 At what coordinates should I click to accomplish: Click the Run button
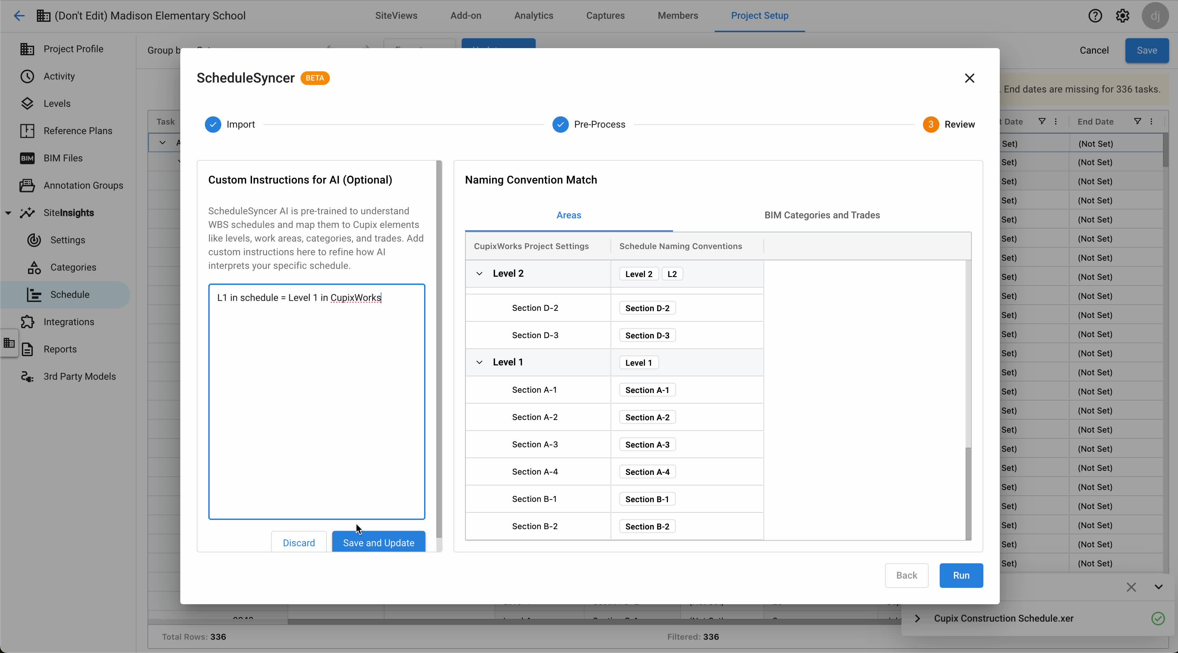[x=961, y=575]
